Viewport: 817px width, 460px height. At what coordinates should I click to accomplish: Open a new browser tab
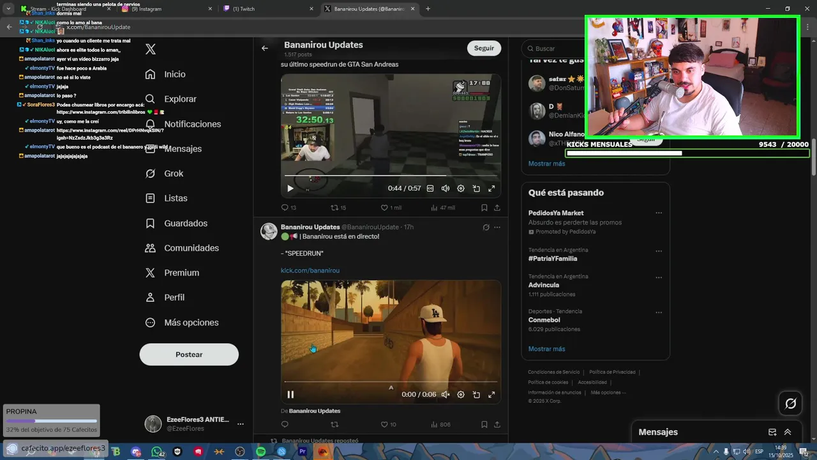point(428,9)
